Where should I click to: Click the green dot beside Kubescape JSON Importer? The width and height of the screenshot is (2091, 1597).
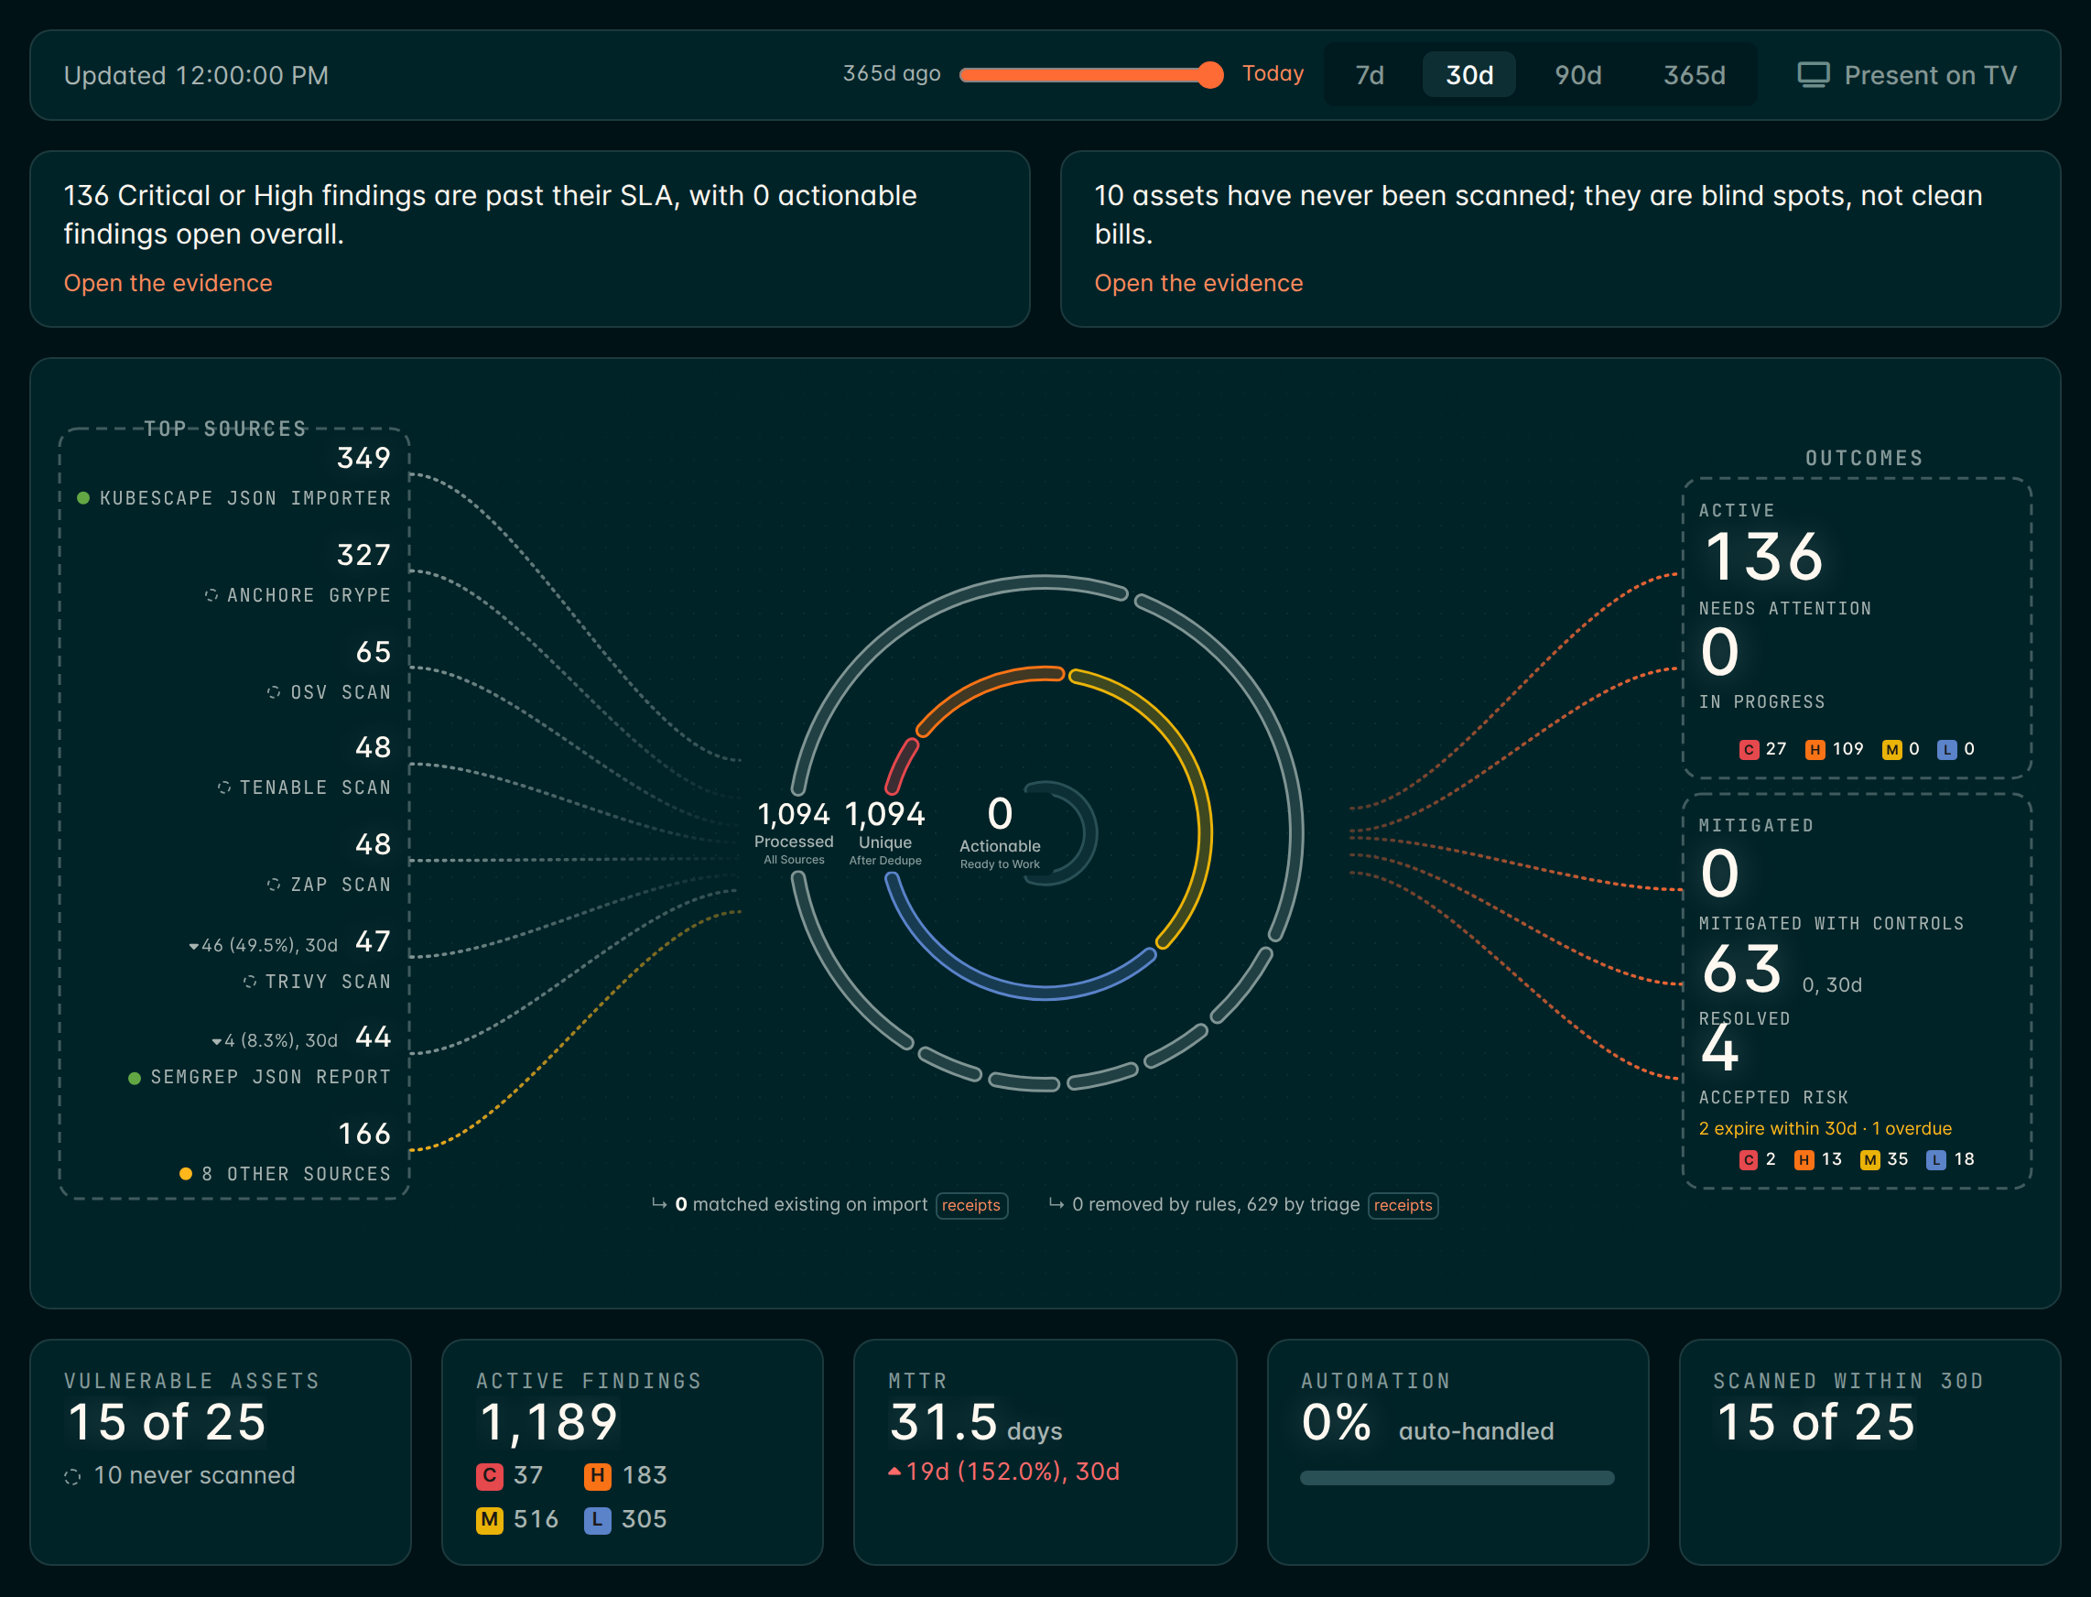click(83, 498)
